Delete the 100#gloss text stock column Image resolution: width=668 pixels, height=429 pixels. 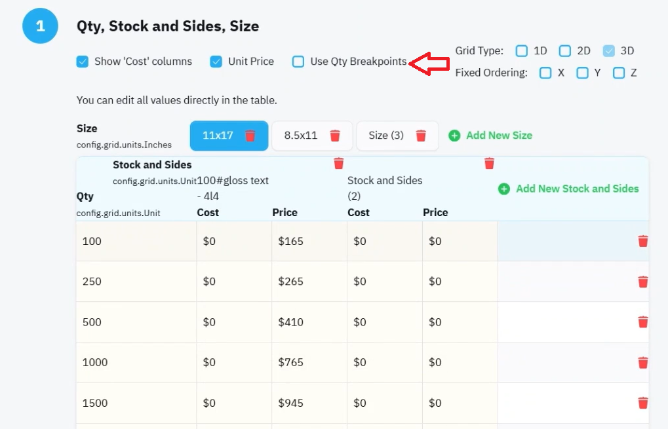click(x=339, y=164)
